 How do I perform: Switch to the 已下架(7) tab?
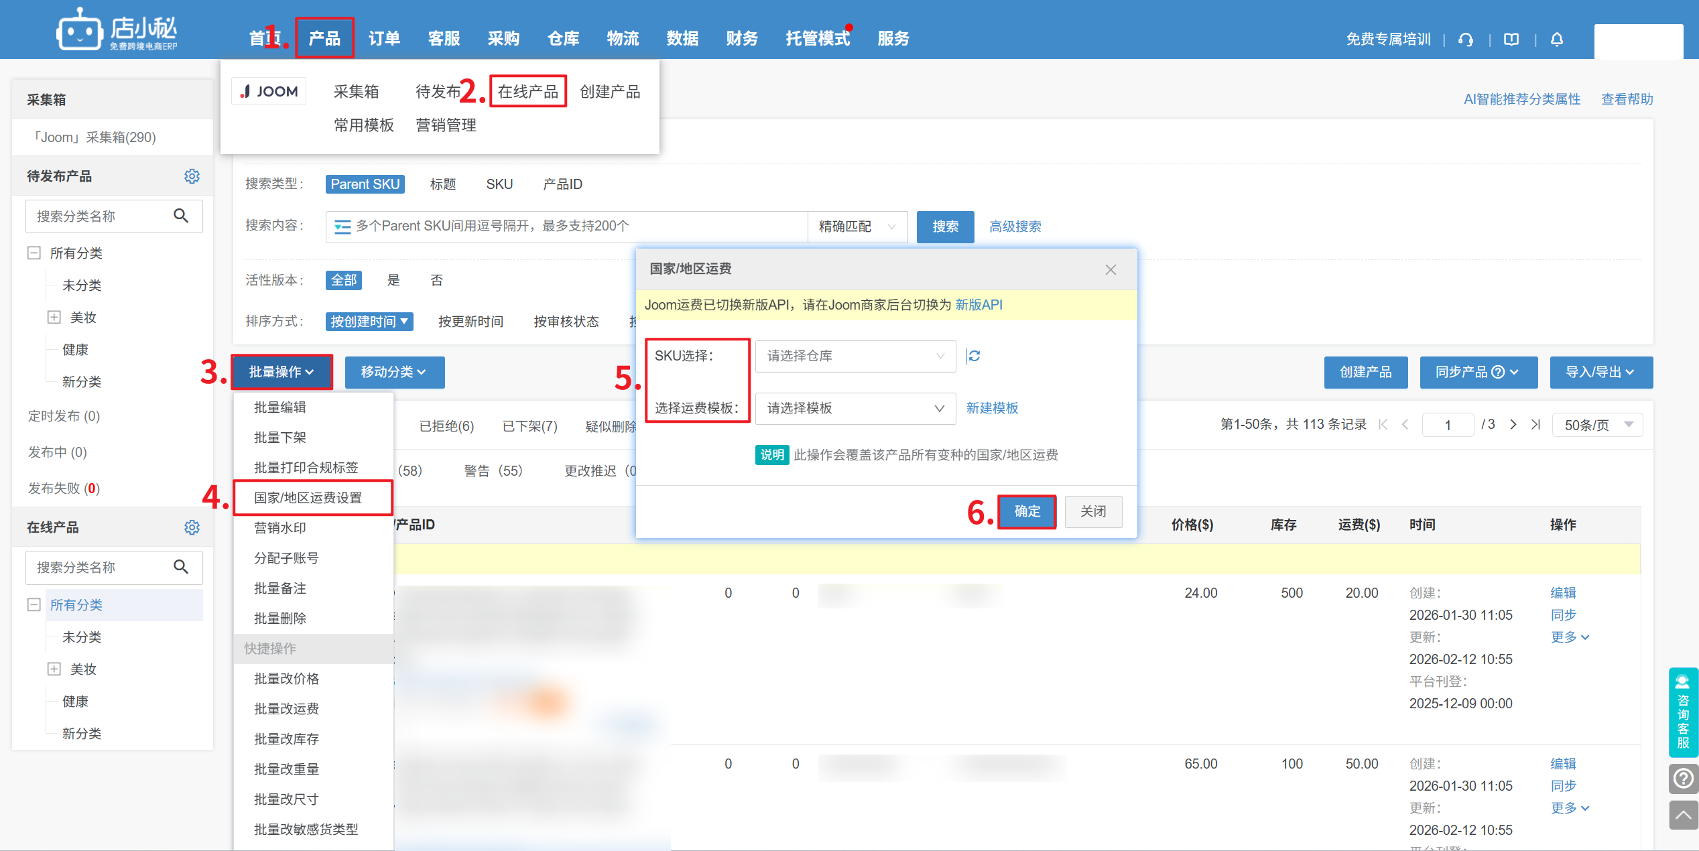[529, 426]
